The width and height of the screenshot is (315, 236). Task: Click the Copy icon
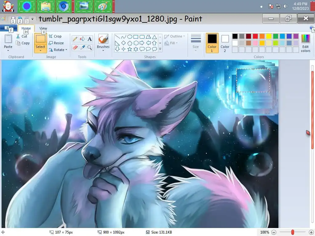[18, 43]
